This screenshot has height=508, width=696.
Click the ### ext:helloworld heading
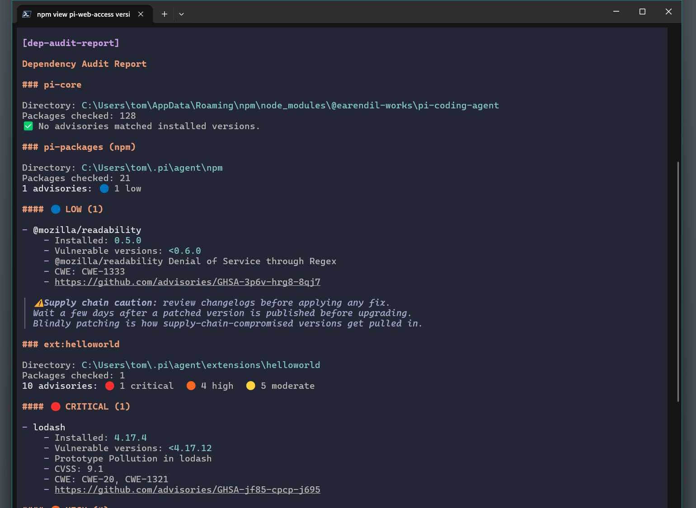click(x=71, y=344)
